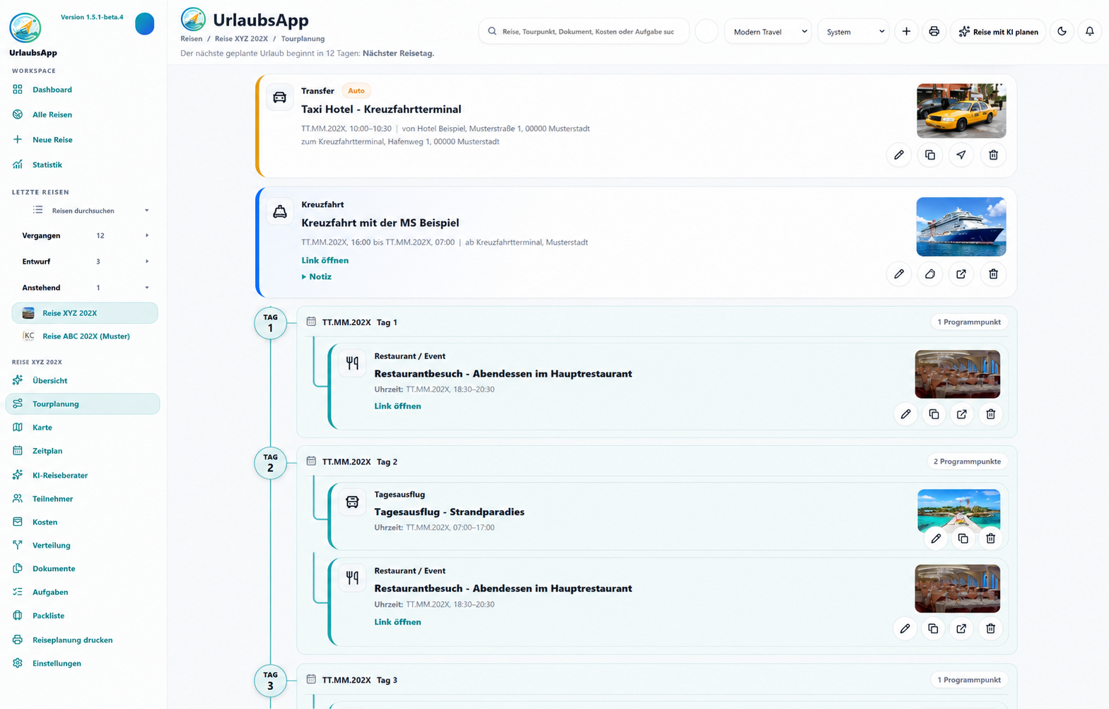
Task: Open the KI-Reiseberater section
Action: (x=60, y=475)
